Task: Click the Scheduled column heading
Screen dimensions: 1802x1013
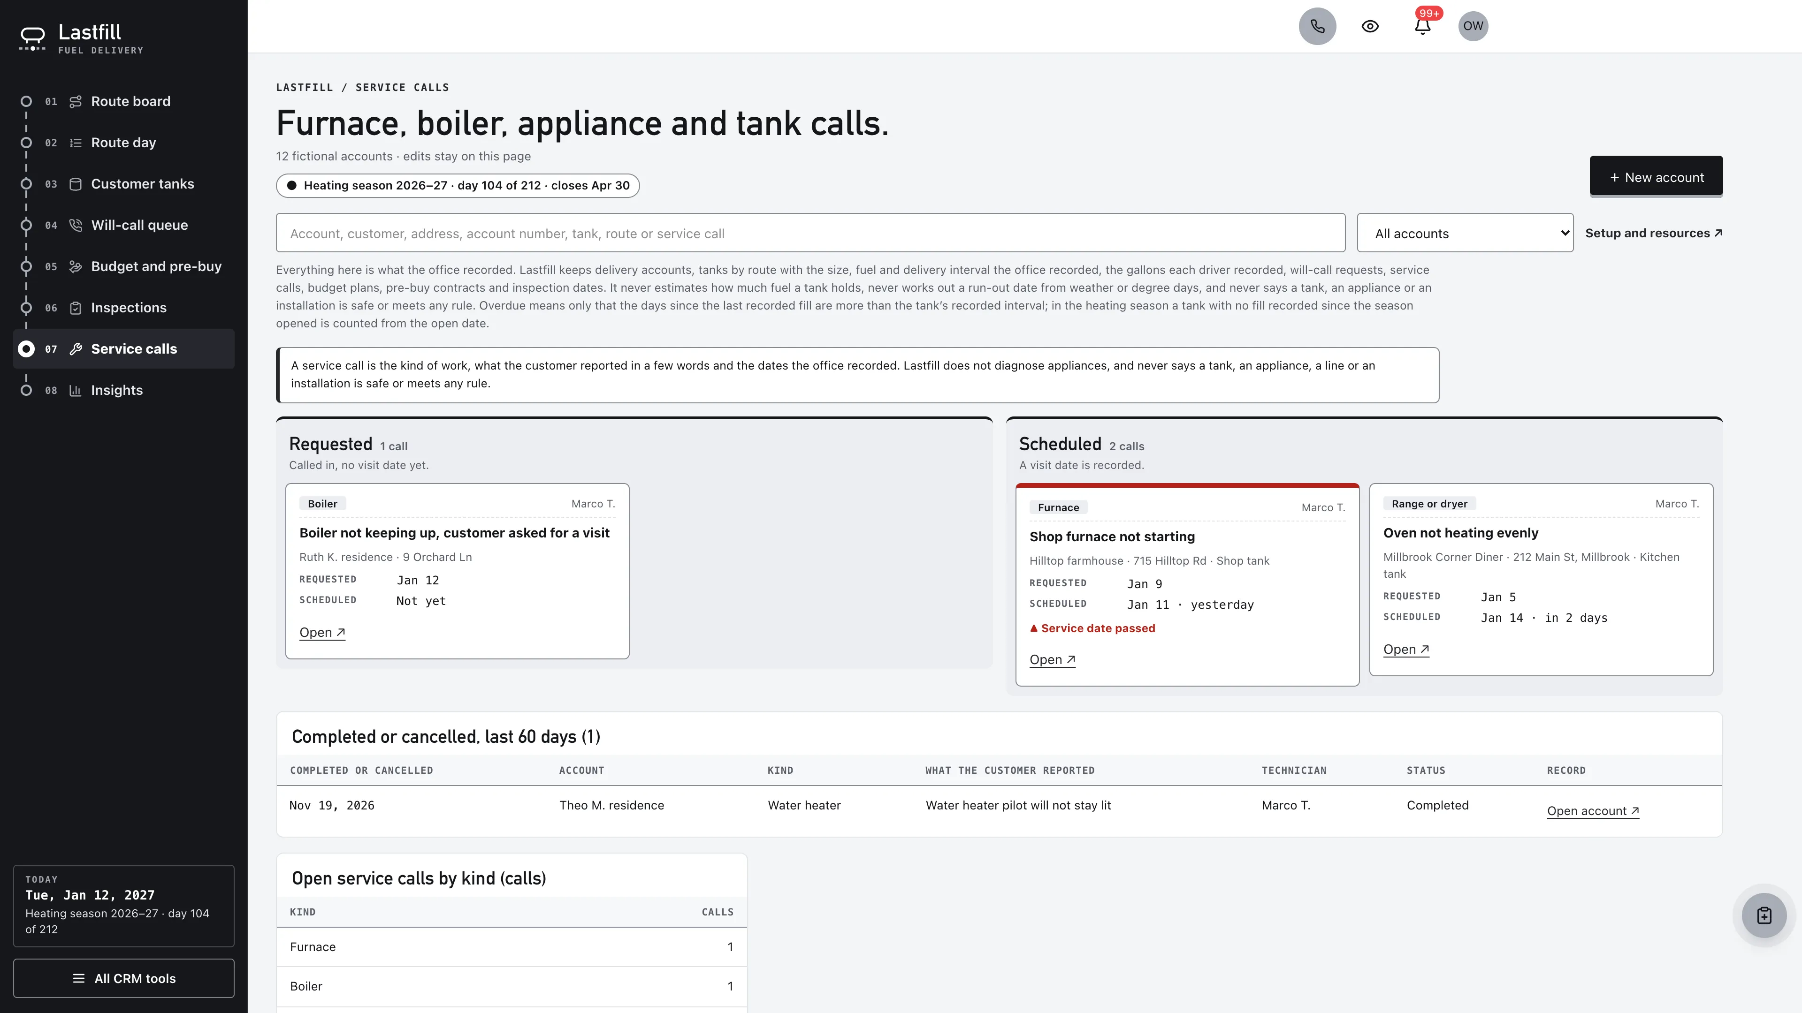Action: (1060, 444)
